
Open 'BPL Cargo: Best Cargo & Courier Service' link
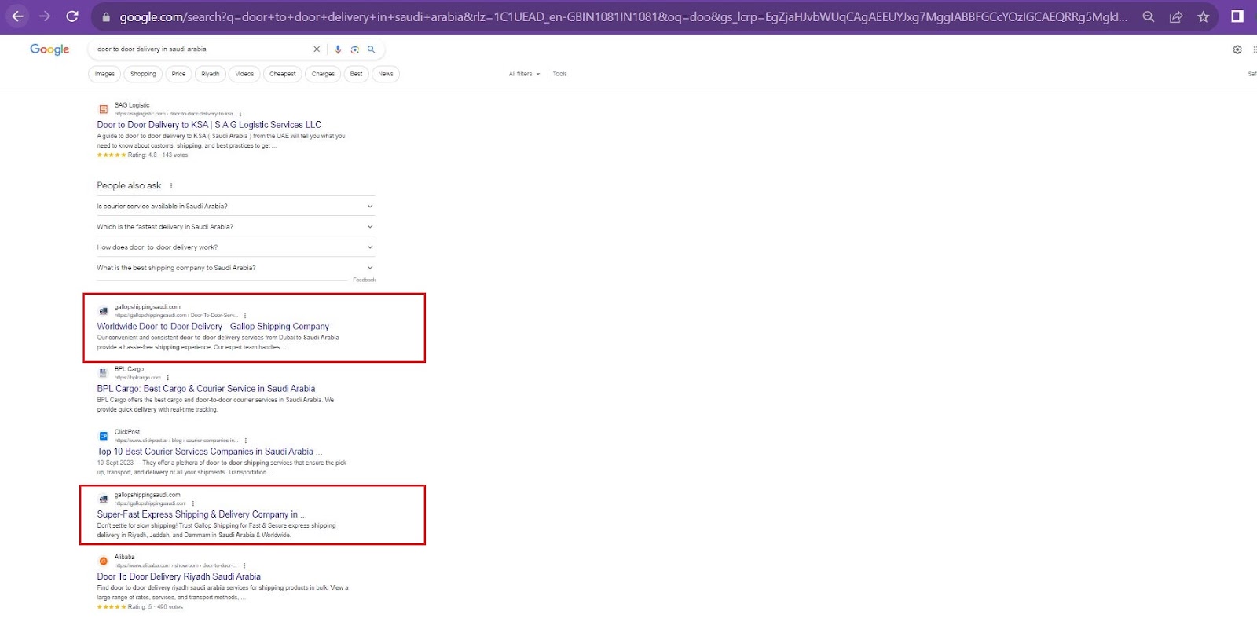click(x=206, y=389)
